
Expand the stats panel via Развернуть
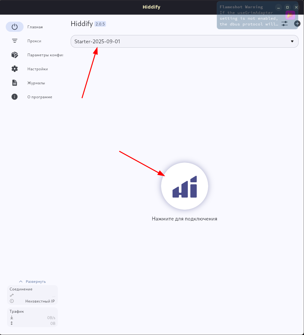point(32,281)
